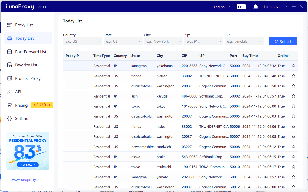This screenshot has width=308, height=192.
Task: Favorite the yokohama proxy with star
Action: [x=293, y=66]
